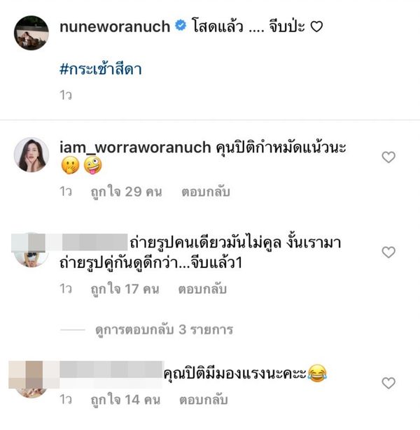Image resolution: width=420 pixels, height=430 pixels.
Task: Open the nuneworanuch username link
Action: tap(115, 27)
